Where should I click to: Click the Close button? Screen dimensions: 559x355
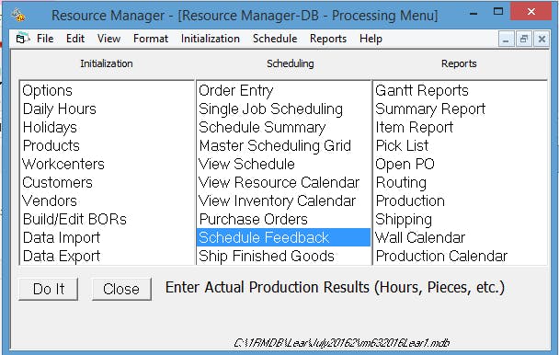(x=121, y=289)
